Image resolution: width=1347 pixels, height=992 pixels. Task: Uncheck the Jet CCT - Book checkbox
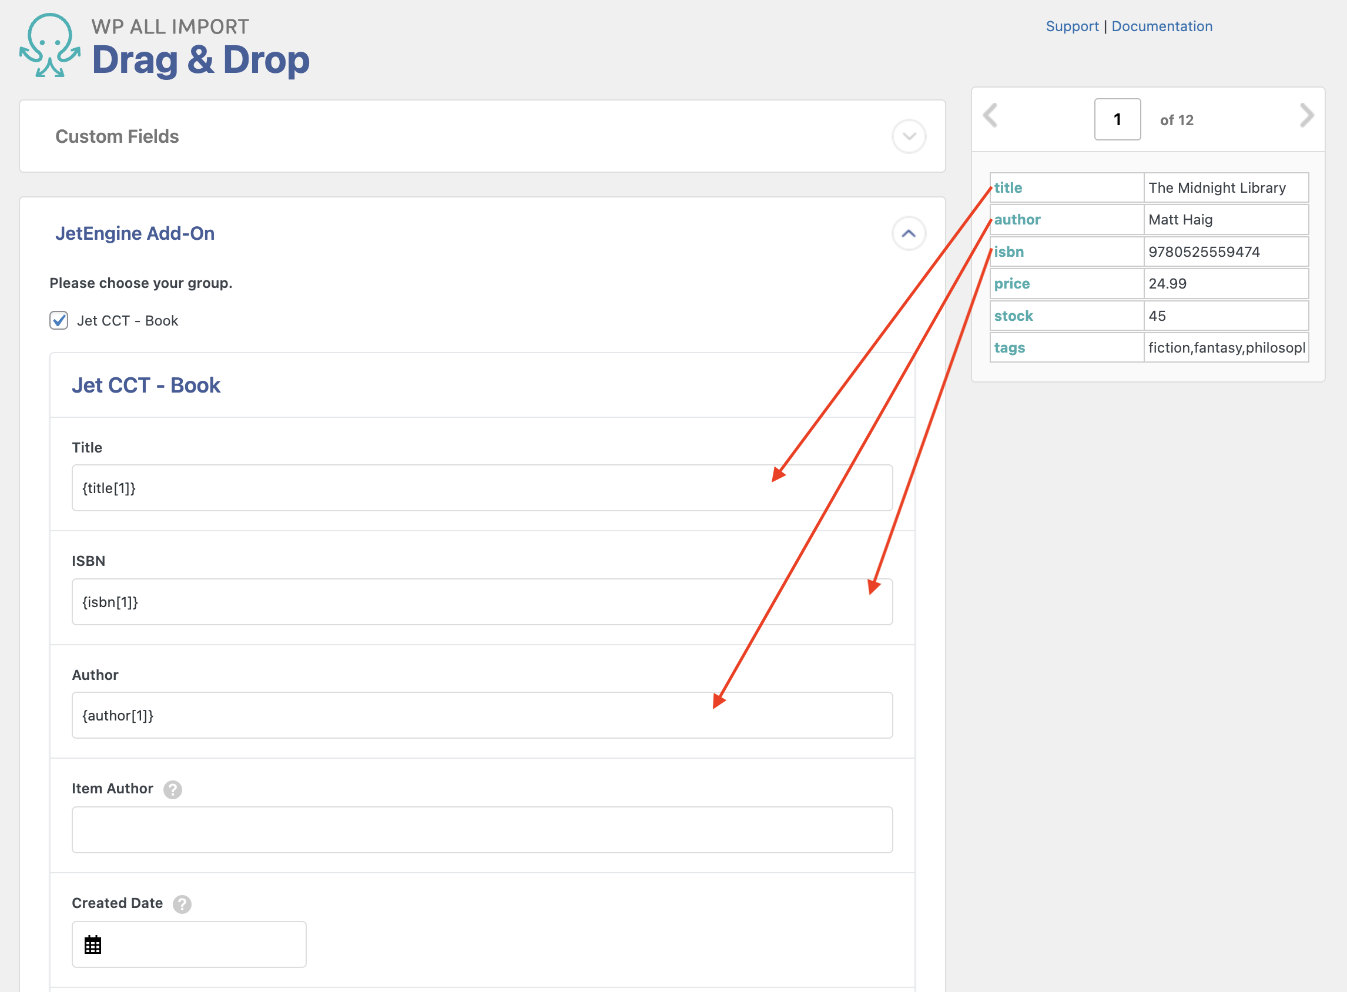tap(59, 321)
